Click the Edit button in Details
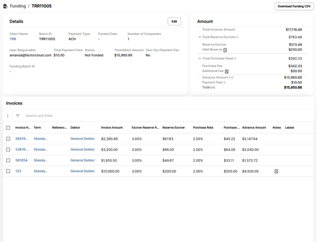 tap(174, 21)
